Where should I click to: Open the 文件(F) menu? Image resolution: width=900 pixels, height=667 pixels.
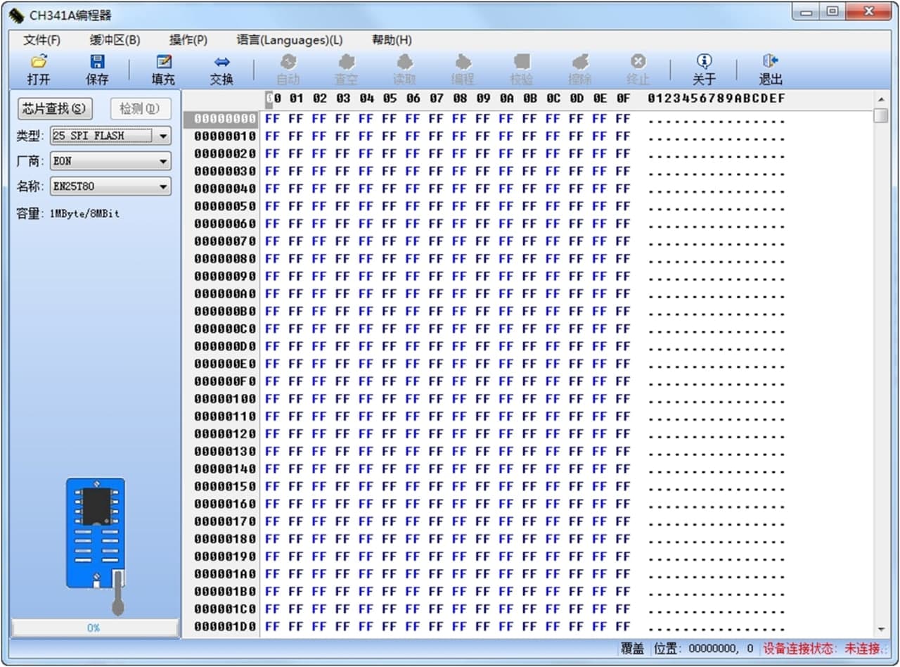coord(42,40)
